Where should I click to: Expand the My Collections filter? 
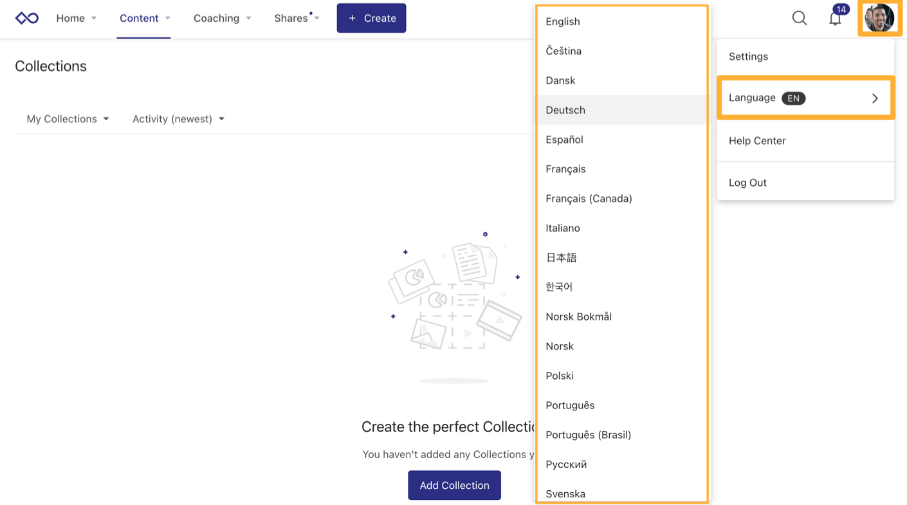click(68, 119)
